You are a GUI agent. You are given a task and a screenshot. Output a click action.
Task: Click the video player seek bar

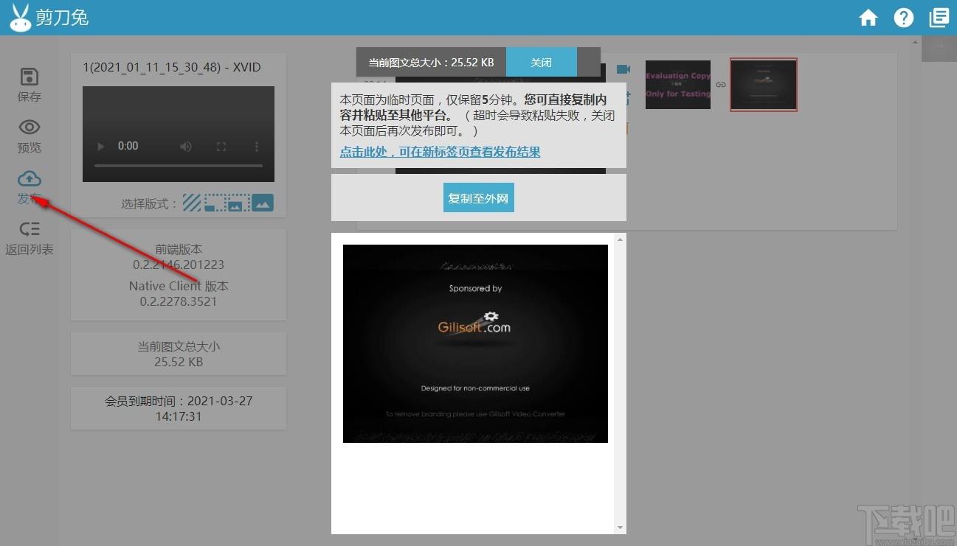coord(178,166)
